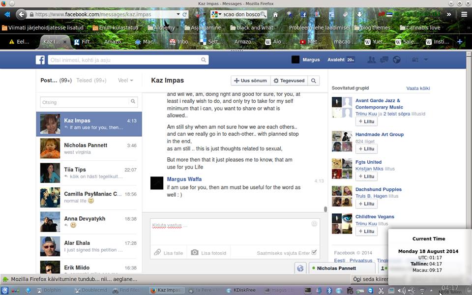Open emoticon picker in reply box
Image resolution: width=472 pixels, height=295 pixels.
pyautogui.click(x=314, y=223)
